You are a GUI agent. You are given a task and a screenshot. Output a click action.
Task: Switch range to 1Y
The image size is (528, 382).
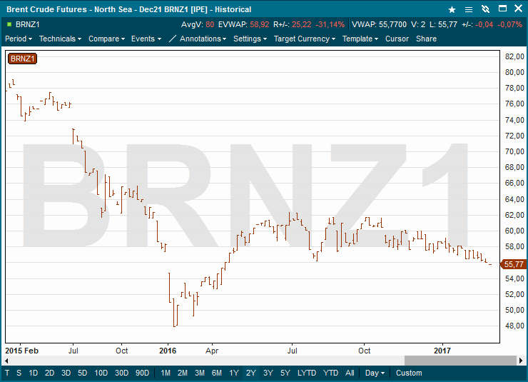pos(234,373)
